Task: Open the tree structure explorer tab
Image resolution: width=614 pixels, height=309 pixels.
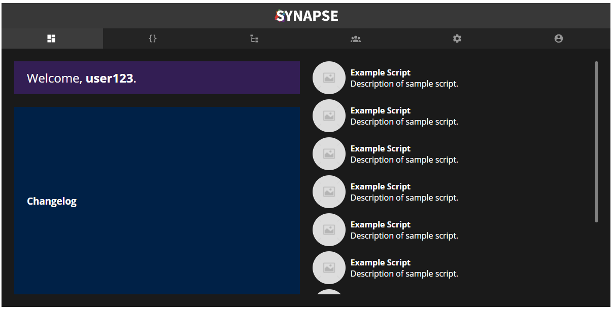Action: [x=254, y=38]
